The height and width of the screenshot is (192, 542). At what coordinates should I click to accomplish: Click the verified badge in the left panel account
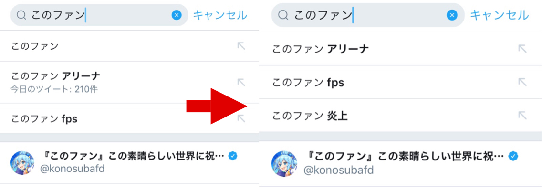tap(233, 156)
